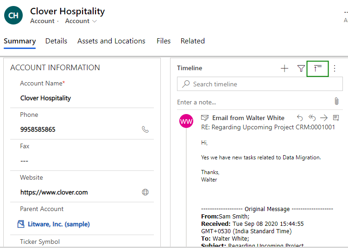
Task: Click the Parent Account label
Action: tap(42, 209)
